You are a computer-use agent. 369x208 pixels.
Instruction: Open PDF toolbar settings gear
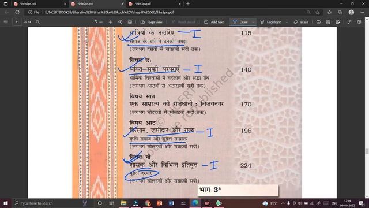359,22
